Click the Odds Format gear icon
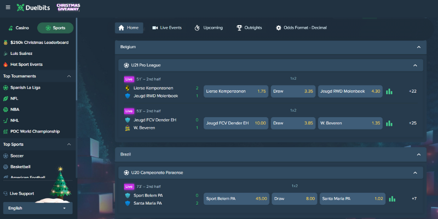The image size is (438, 219). 279,28
